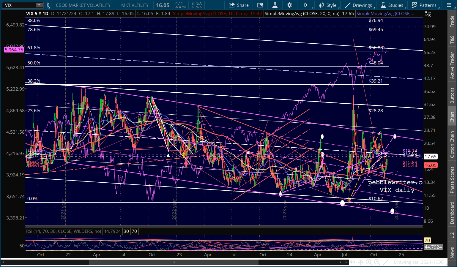Image resolution: width=457 pixels, height=267 pixels.
Task: Expand the VIX symbol dropdown
Action: (39, 5)
